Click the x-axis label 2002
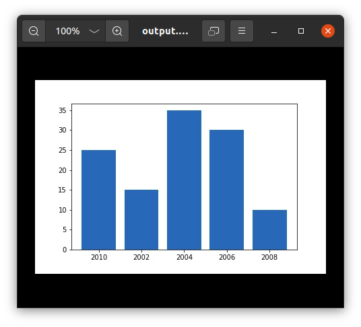361x327 pixels. click(x=141, y=257)
